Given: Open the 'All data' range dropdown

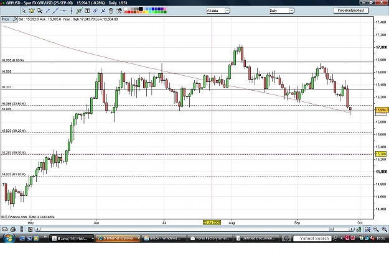Looking at the screenshot, I should 218,11.
